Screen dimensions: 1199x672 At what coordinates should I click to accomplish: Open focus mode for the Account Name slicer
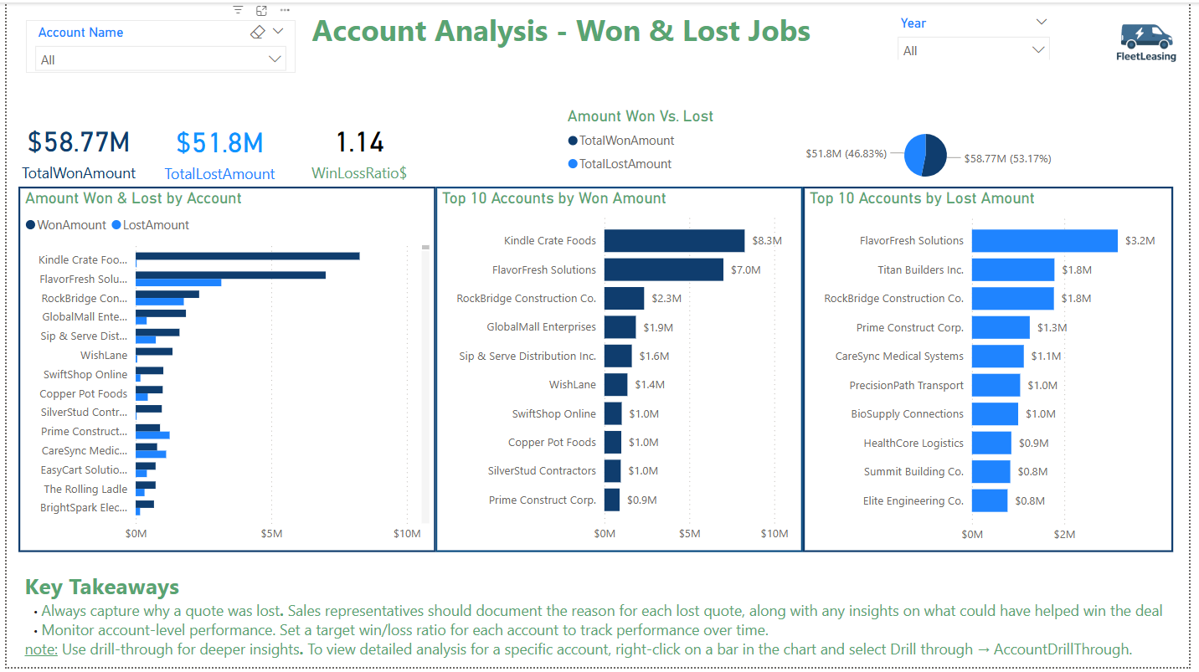(x=262, y=10)
